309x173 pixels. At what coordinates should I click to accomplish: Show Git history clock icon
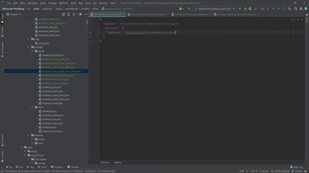point(284,9)
